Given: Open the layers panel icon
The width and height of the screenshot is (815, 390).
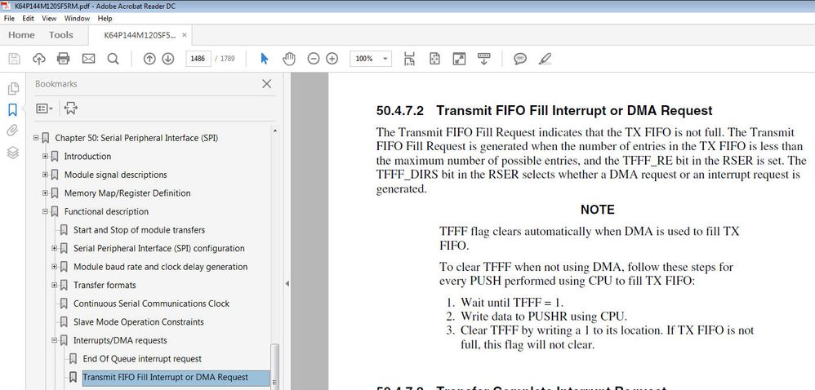Looking at the screenshot, I should pyautogui.click(x=13, y=152).
